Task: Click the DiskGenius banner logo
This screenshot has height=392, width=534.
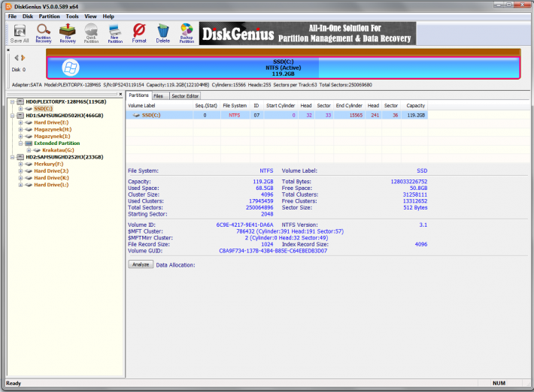Action: 308,34
